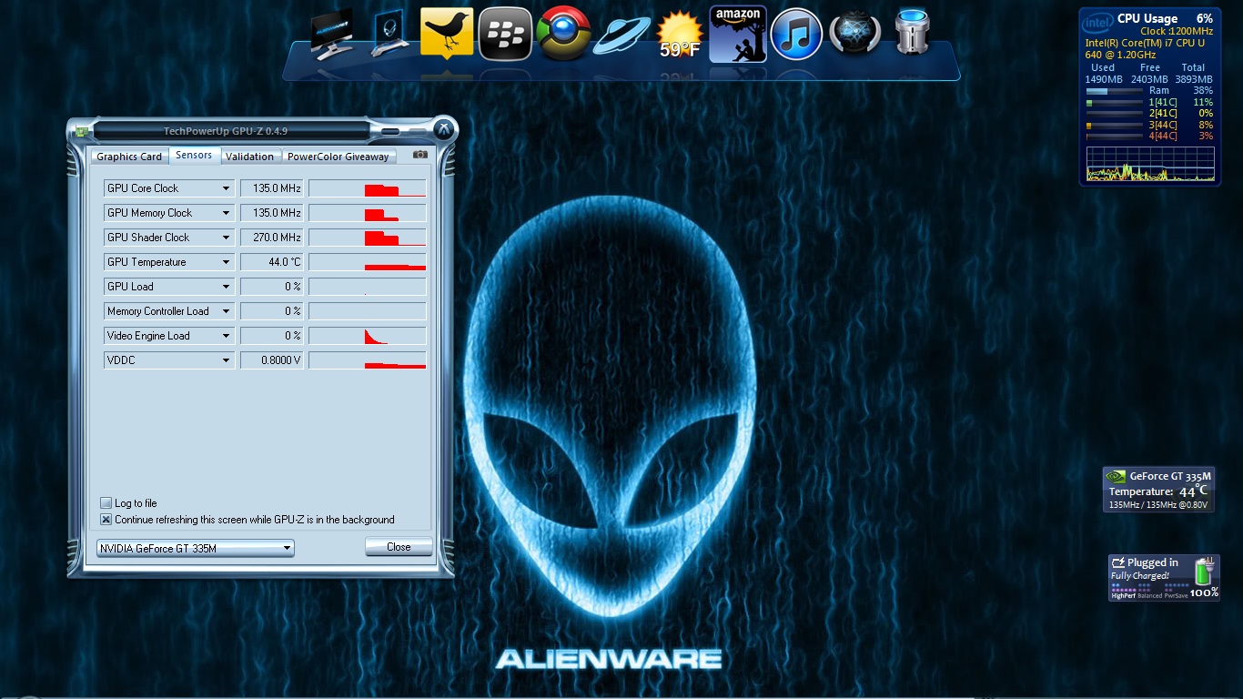Click the Intel logo in CPU gadget
This screenshot has width=1243, height=699.
pos(1097,22)
